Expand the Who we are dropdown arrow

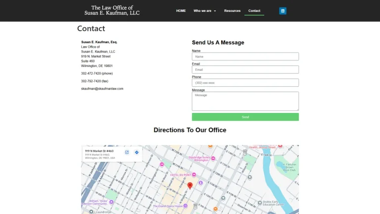click(x=215, y=11)
